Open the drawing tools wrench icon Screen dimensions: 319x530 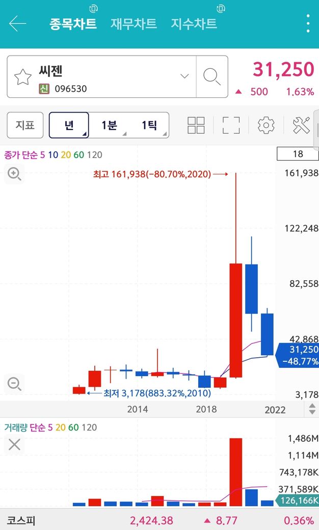coord(301,125)
